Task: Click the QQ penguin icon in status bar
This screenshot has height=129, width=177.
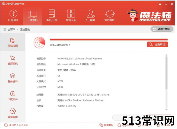Action: click(119, 125)
